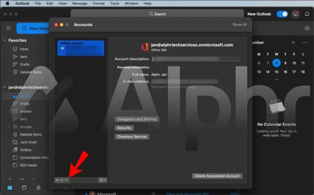Switch to Calendar view icon
The width and height of the screenshot is (314, 195).
[24, 188]
